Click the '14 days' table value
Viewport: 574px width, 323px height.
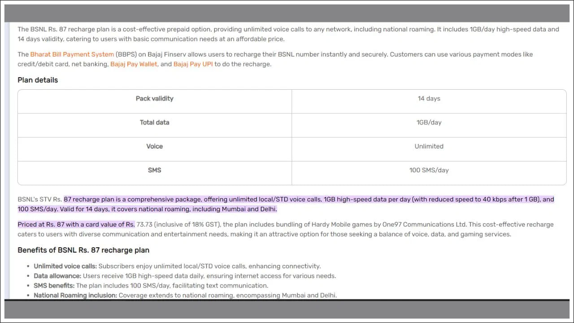[x=429, y=99]
